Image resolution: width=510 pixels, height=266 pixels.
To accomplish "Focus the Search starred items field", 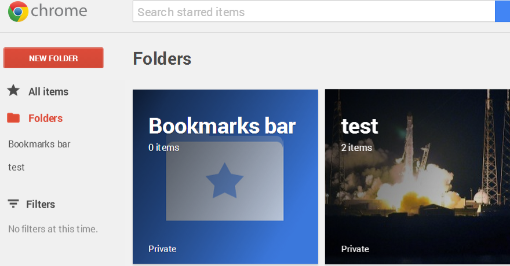I will tap(314, 12).
